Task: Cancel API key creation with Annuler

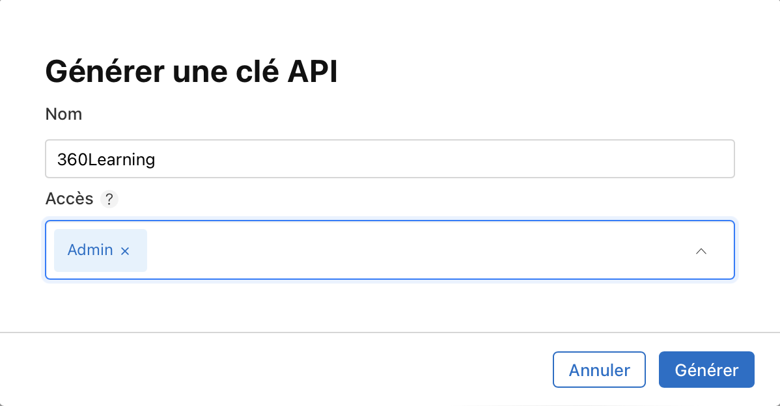Action: pyautogui.click(x=599, y=370)
